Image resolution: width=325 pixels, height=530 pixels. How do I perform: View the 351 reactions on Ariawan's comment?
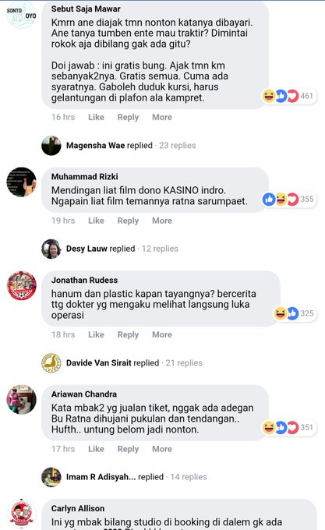(x=289, y=427)
